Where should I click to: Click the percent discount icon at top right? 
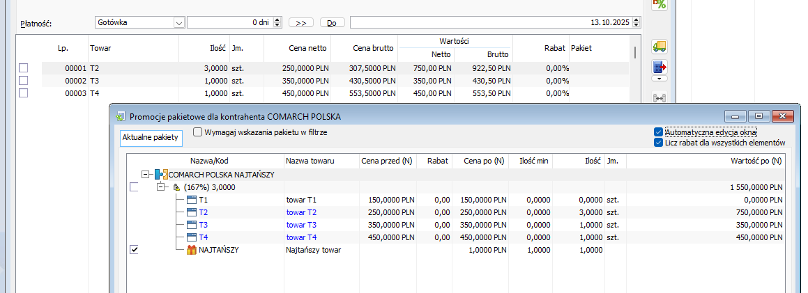click(659, 3)
